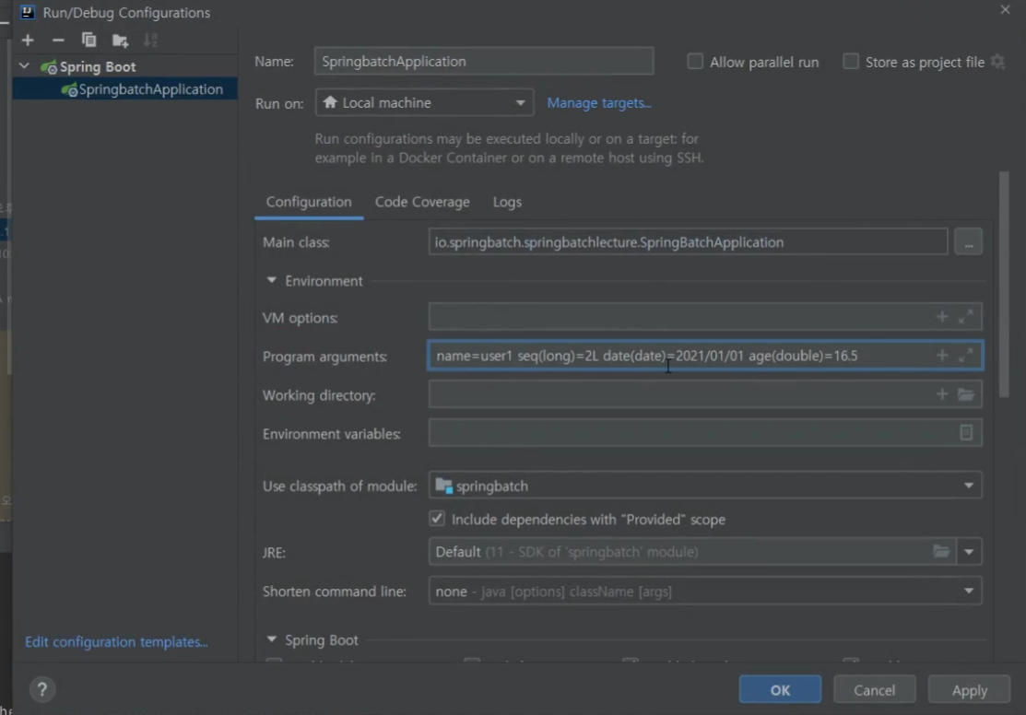
Task: Insert macro in VM options field
Action: (x=942, y=317)
